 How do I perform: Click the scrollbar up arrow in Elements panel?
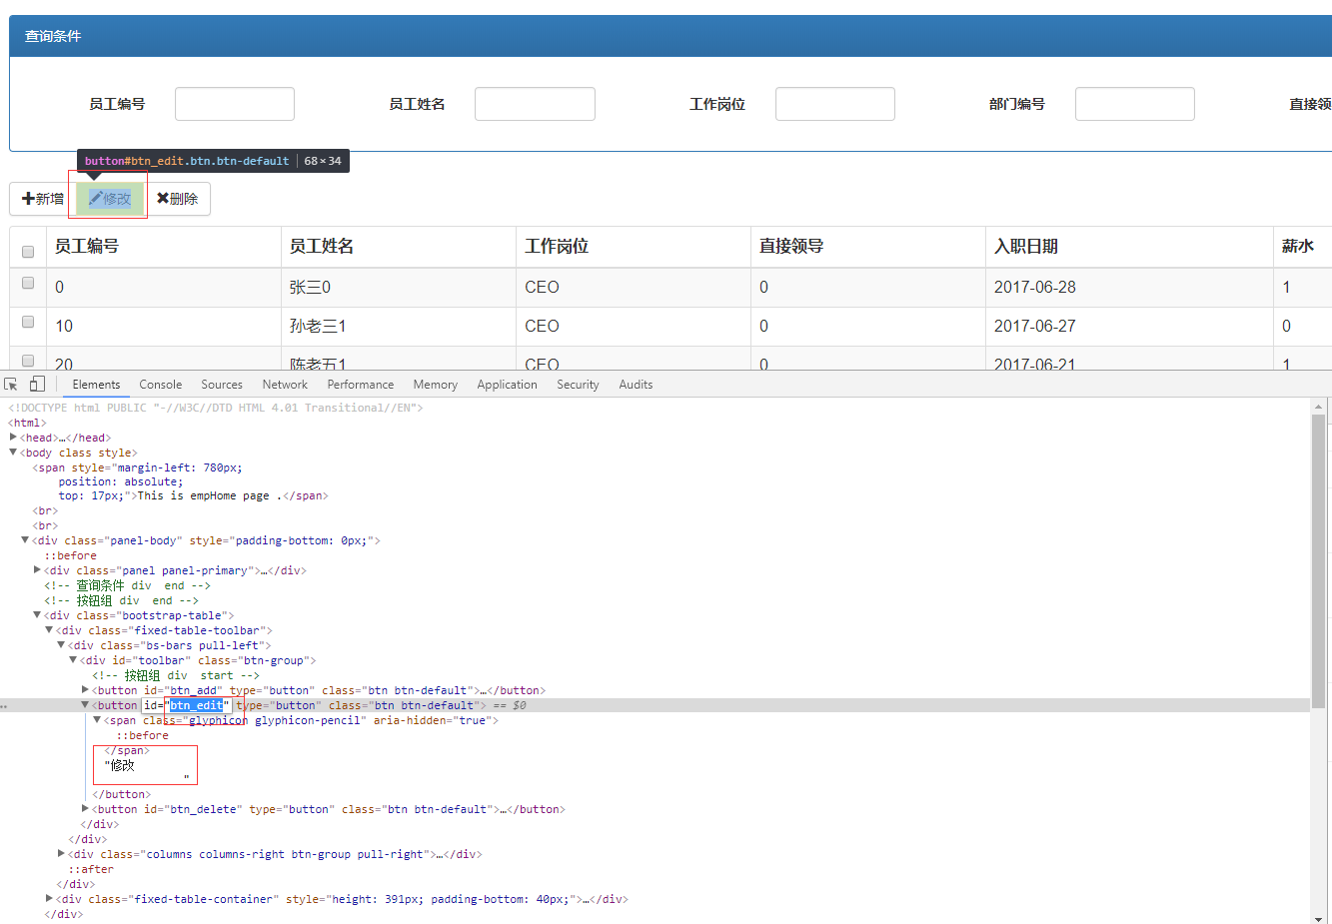1318,408
